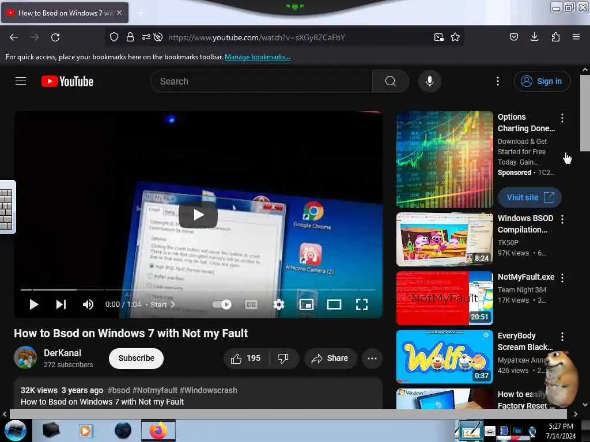The height and width of the screenshot is (442, 590).
Task: Open the EveryBody Scream Black video thumbnail
Action: pyautogui.click(x=445, y=357)
